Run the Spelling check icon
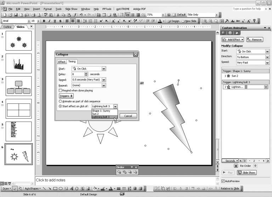Image resolution: width=272 pixels, height=197 pixels. pyautogui.click(x=45, y=15)
